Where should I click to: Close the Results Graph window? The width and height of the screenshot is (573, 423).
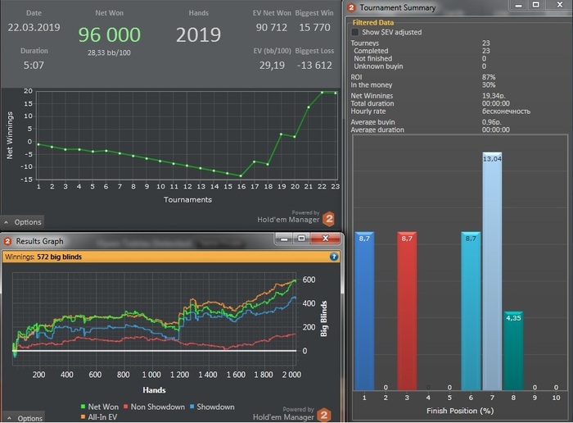325,239
